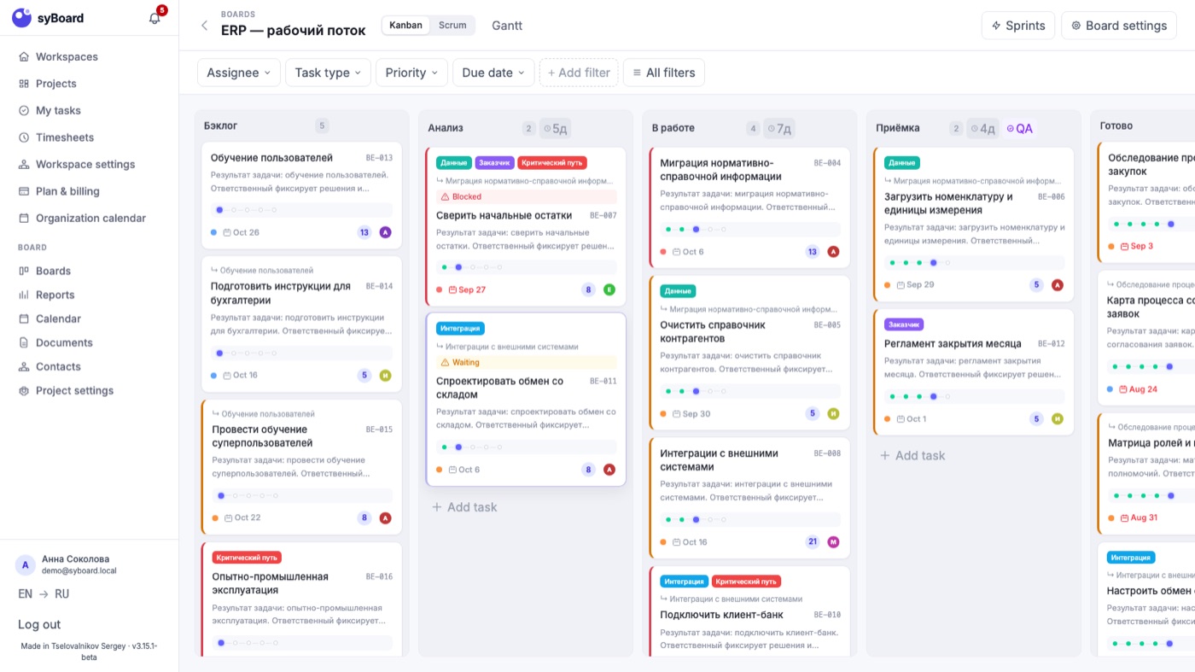Screen dimensions: 1195x672
Task: Click Add task under Анализ column
Action: coord(464,507)
